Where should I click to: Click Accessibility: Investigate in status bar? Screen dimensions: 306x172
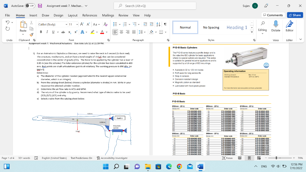click(x=112, y=158)
